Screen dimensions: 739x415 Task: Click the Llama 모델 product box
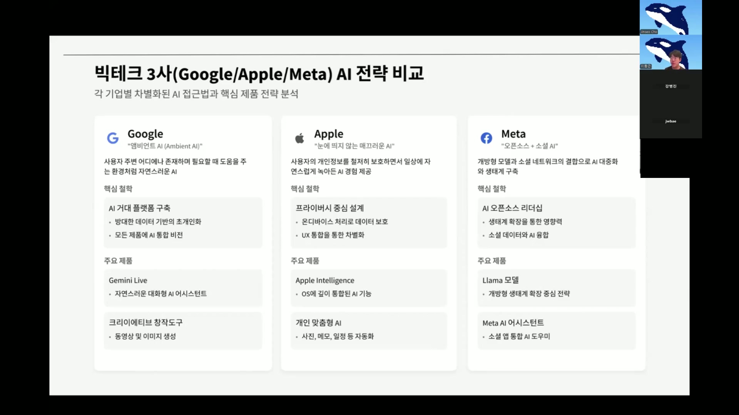coord(556,287)
